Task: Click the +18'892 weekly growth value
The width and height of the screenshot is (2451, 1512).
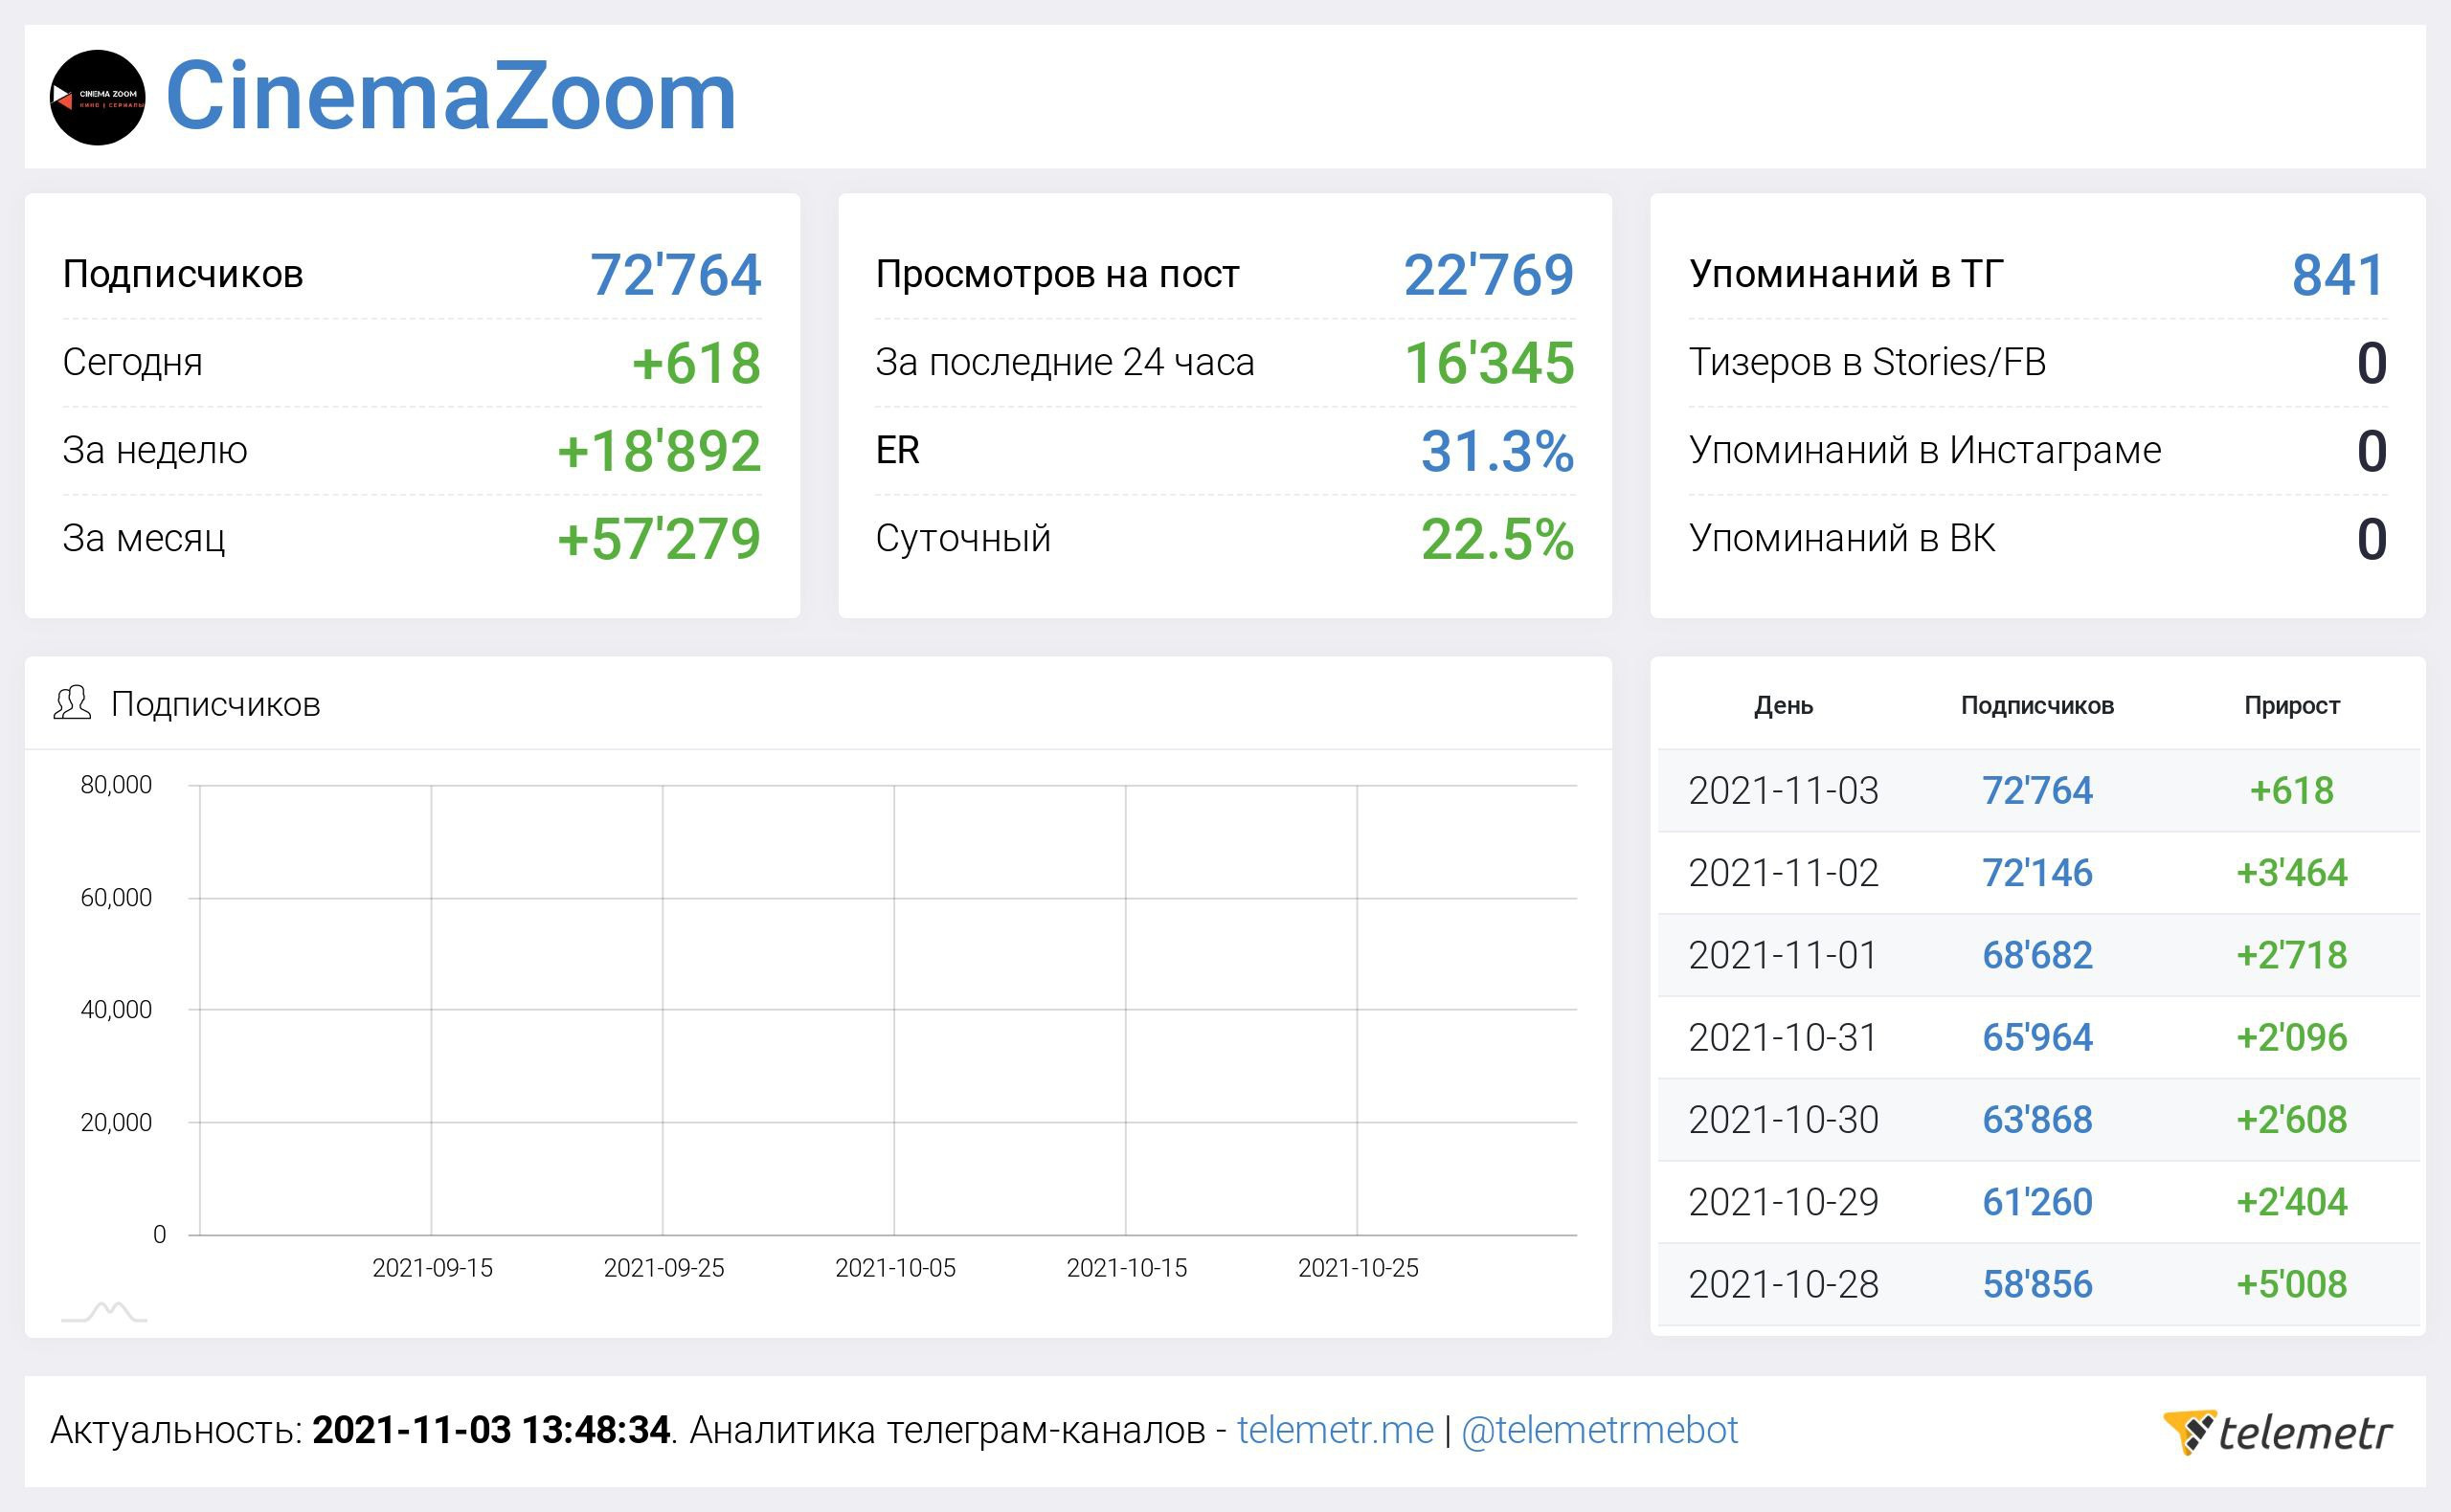Action: coord(659,451)
